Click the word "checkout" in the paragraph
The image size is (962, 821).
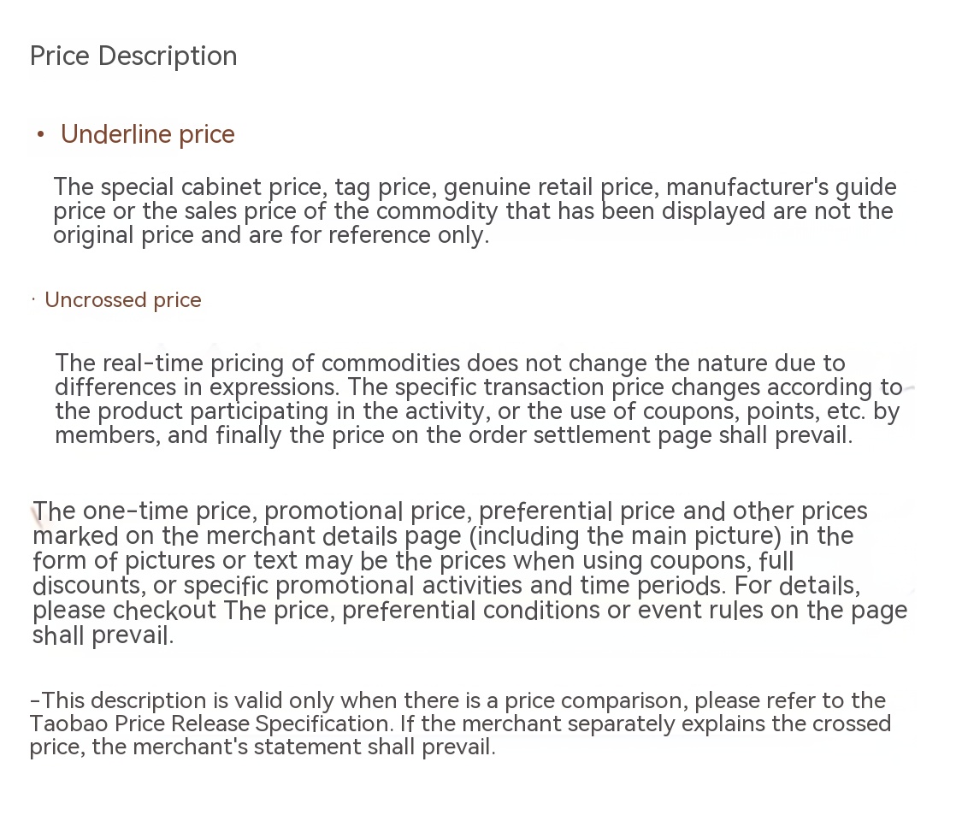(x=165, y=611)
